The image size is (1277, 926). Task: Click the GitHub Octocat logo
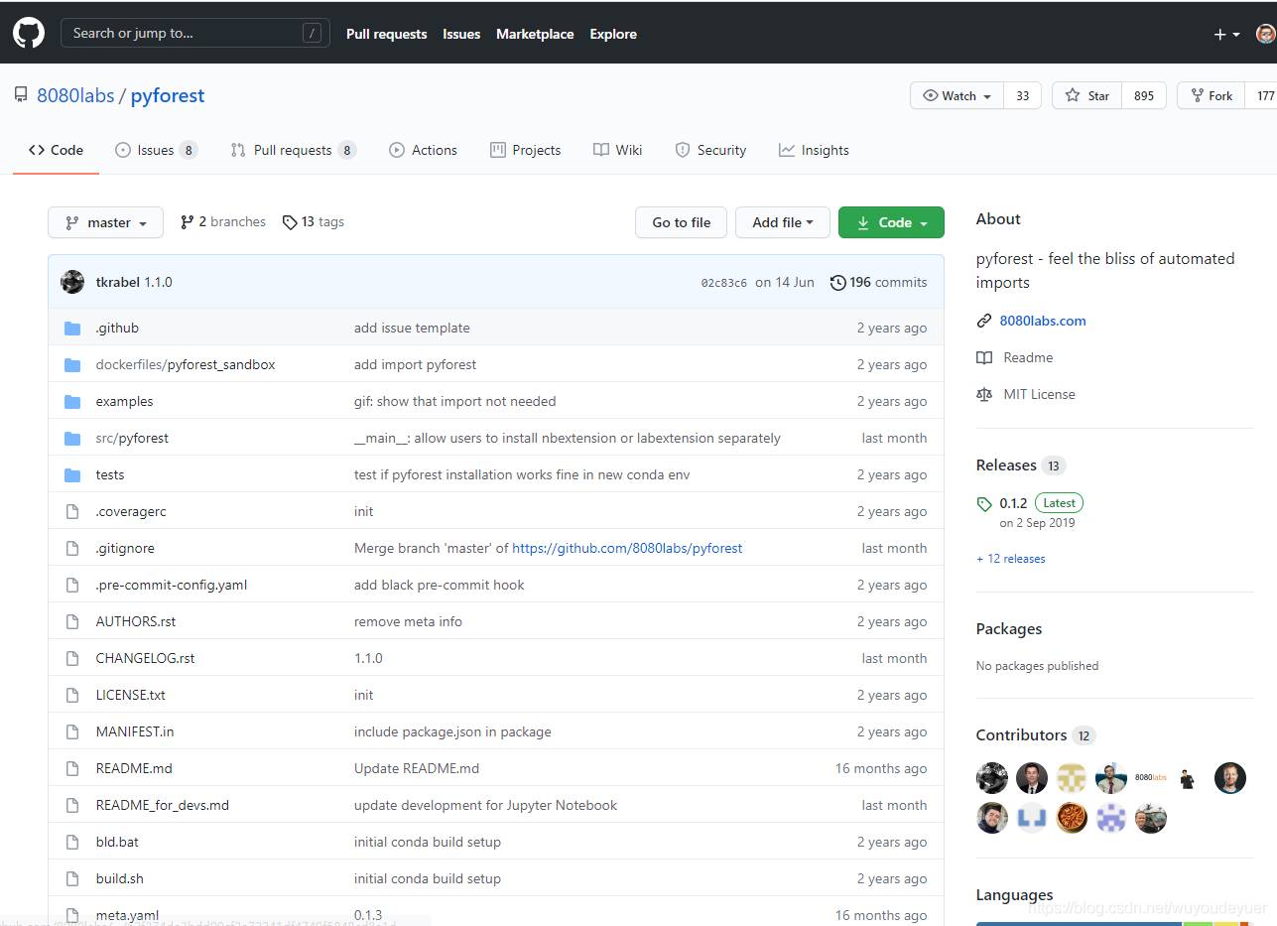pyautogui.click(x=29, y=34)
